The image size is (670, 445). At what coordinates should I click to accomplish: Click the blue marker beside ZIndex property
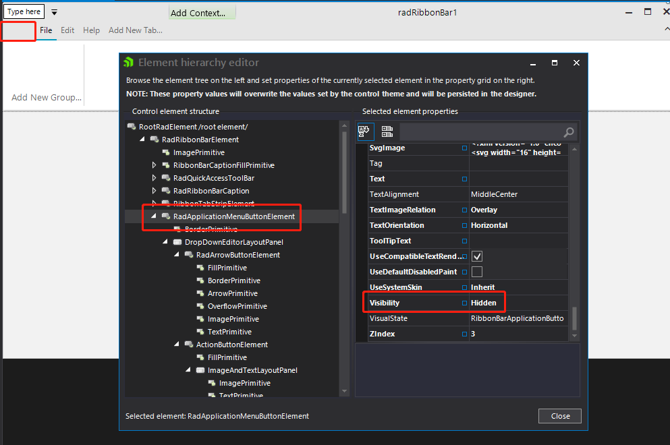coord(464,334)
